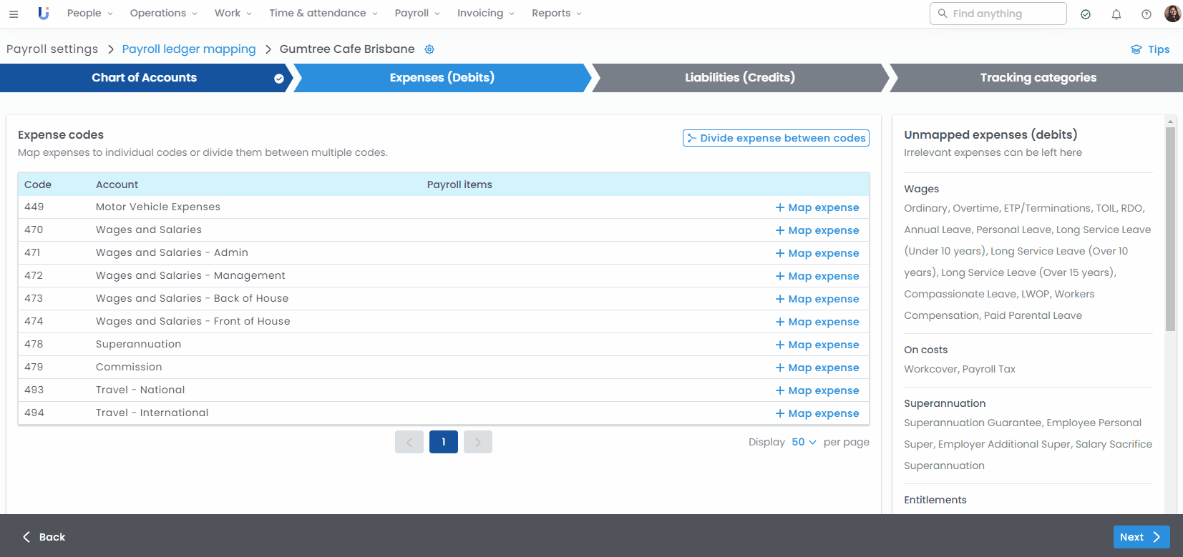Open the notifications bell
Screen dimensions: 1183x557
[x=1116, y=14]
